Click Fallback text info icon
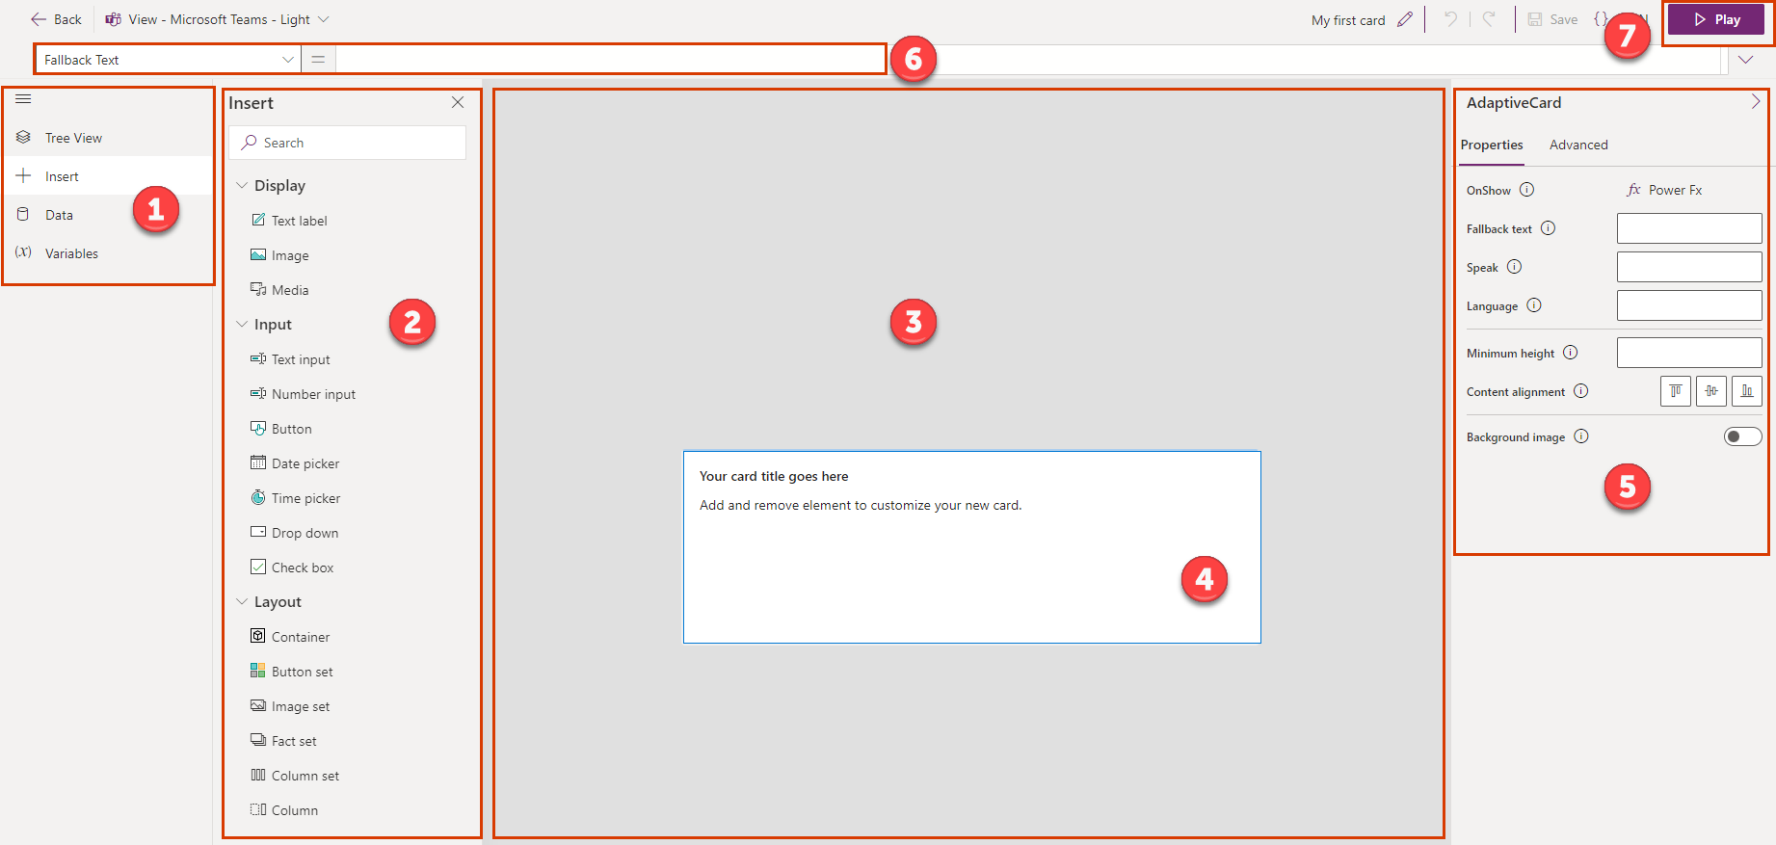The height and width of the screenshot is (845, 1776). [1549, 228]
